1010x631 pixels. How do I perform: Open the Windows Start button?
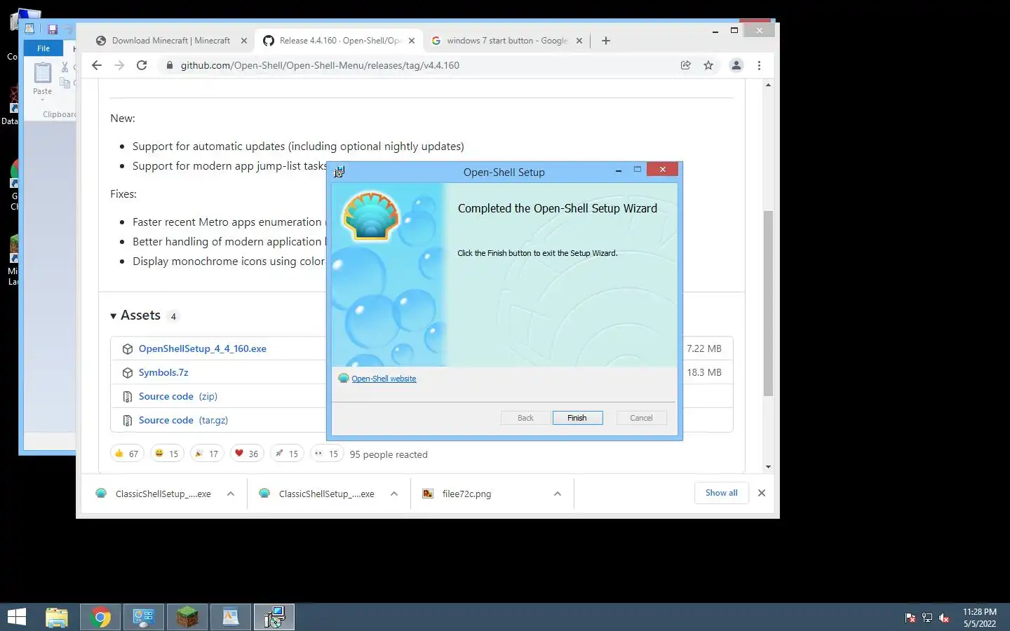click(x=17, y=617)
